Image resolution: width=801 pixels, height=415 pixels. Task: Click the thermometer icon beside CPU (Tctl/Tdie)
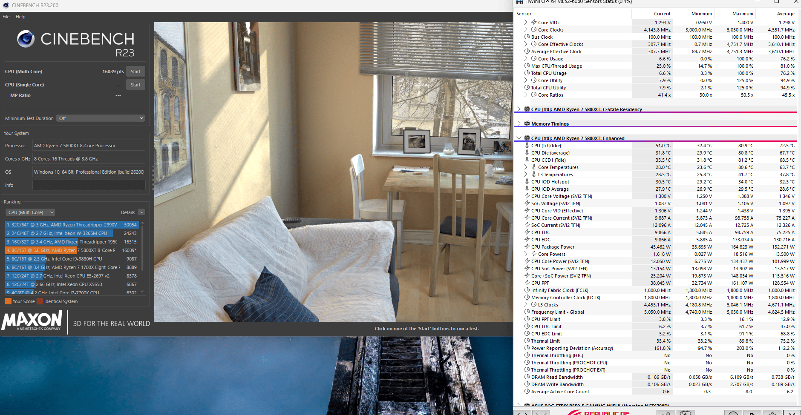[x=527, y=146]
